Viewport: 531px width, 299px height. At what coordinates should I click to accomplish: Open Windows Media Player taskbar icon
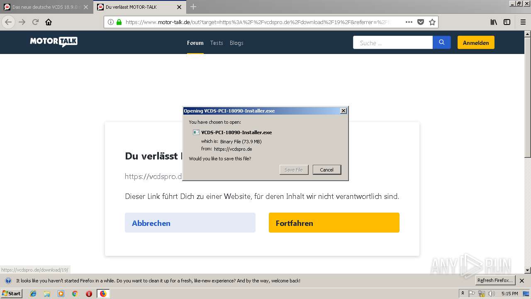pyautogui.click(x=61, y=294)
